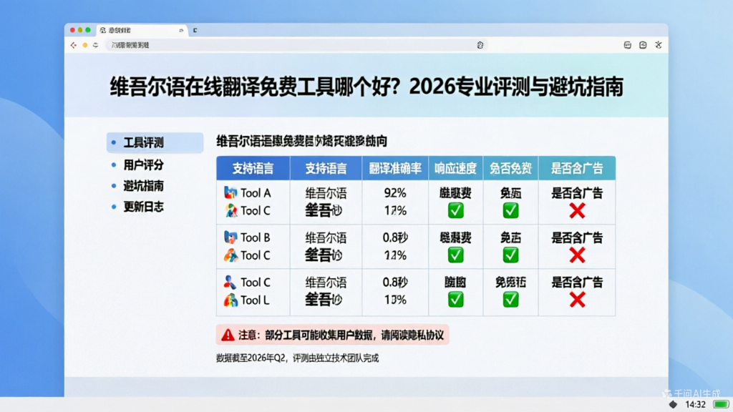Click the Tool B name text
The width and height of the screenshot is (733, 412).
pyautogui.click(x=256, y=237)
